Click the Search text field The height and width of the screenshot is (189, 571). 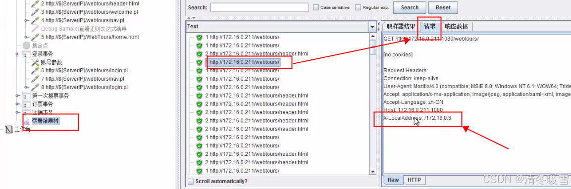[260, 7]
